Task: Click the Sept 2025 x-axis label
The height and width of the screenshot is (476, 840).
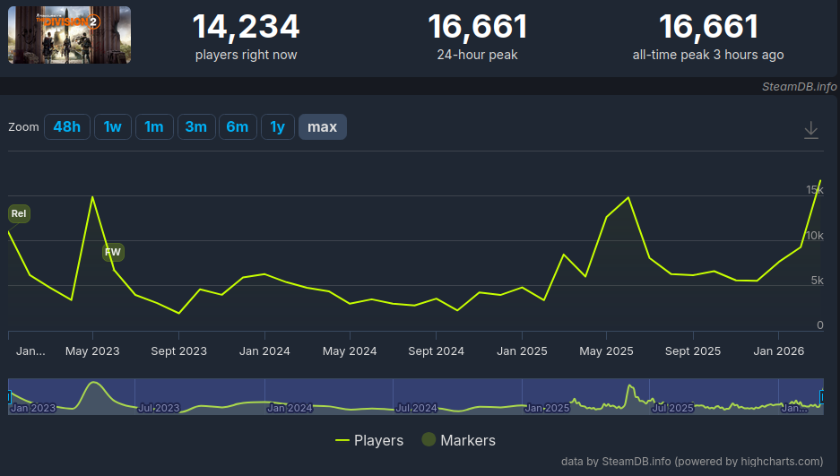Action: tap(693, 351)
